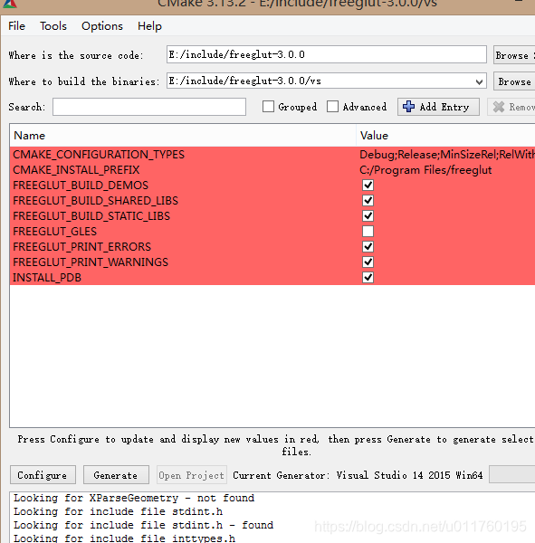535x543 pixels.
Task: Enable the Advanced checkbox
Action: [x=332, y=106]
